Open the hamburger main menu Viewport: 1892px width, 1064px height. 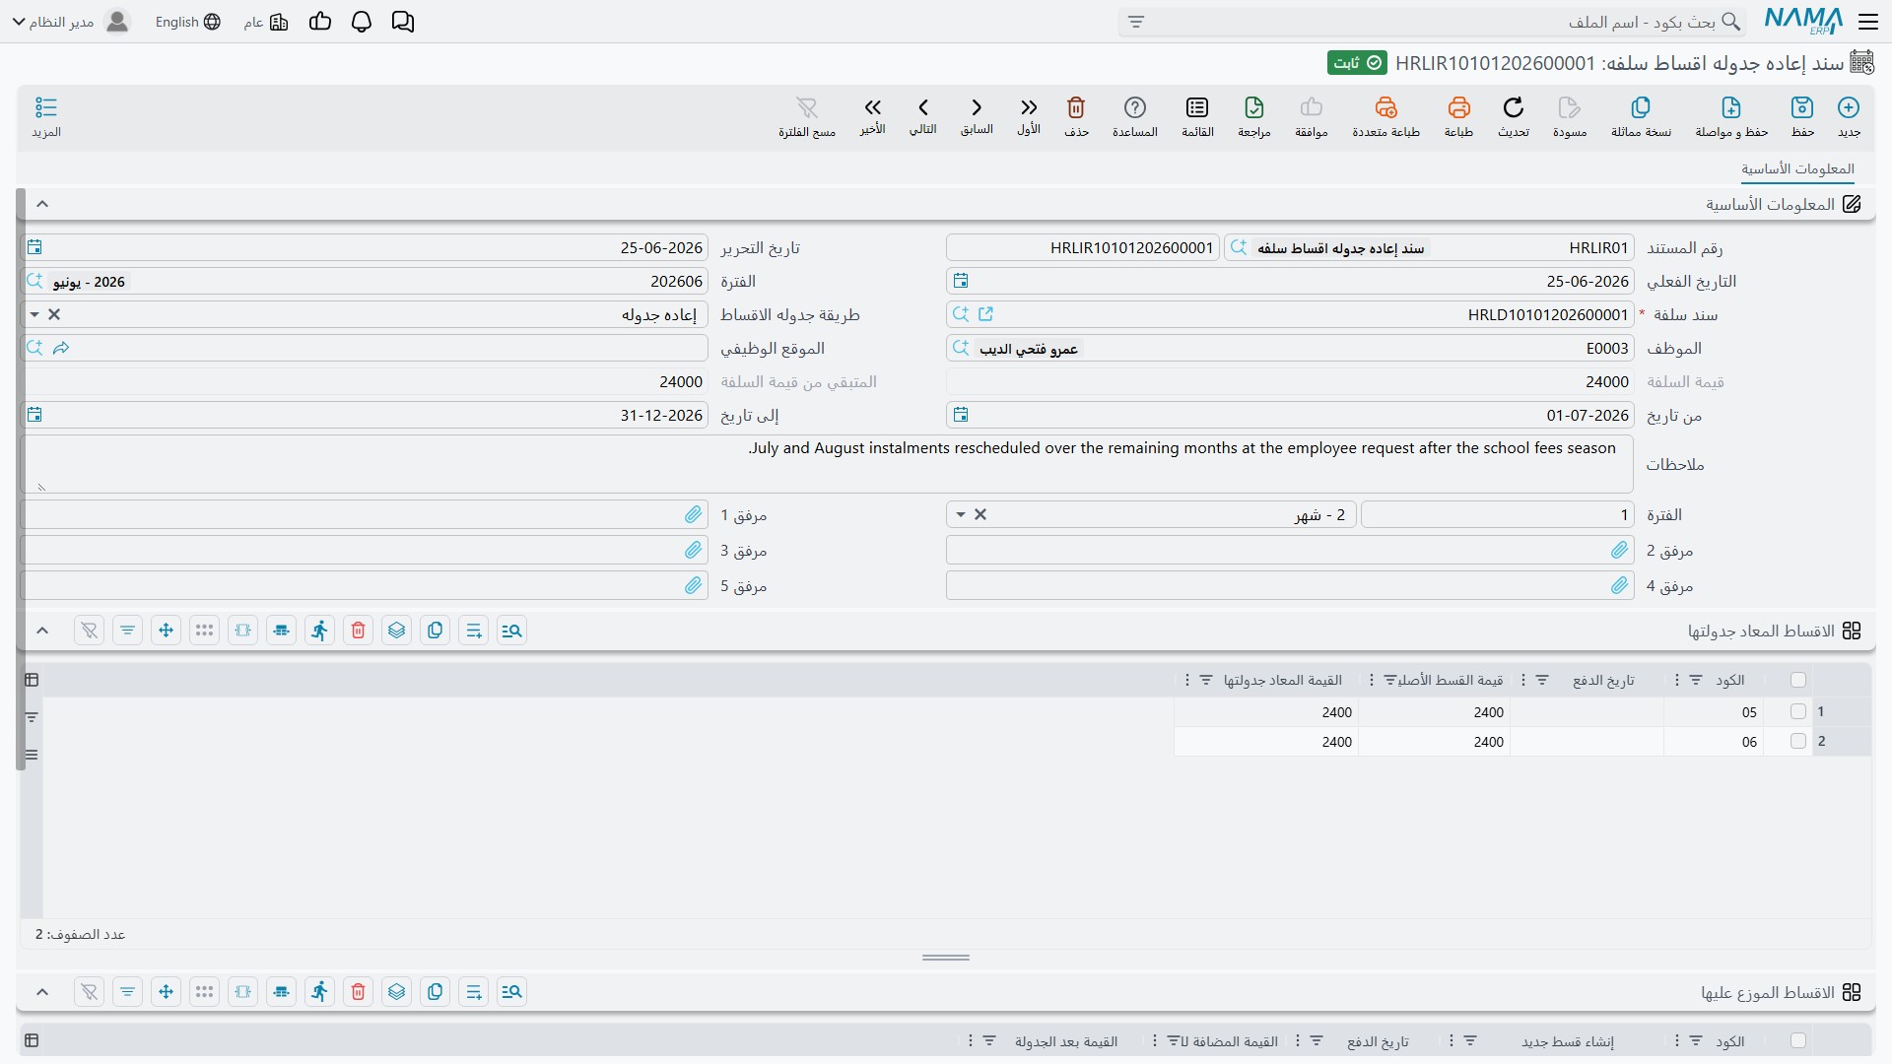pos(1868,22)
